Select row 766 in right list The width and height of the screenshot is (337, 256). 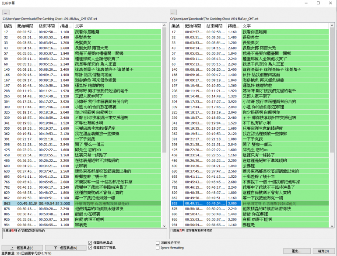click(249, 182)
